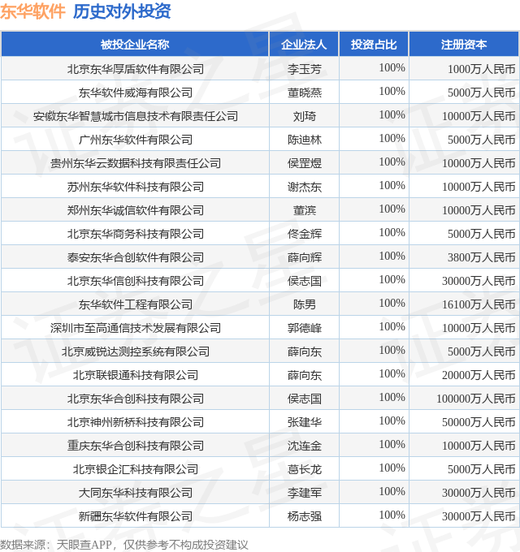Select the 被投企业名称 column header
Viewport: 520px width, 552px height.
point(135,45)
